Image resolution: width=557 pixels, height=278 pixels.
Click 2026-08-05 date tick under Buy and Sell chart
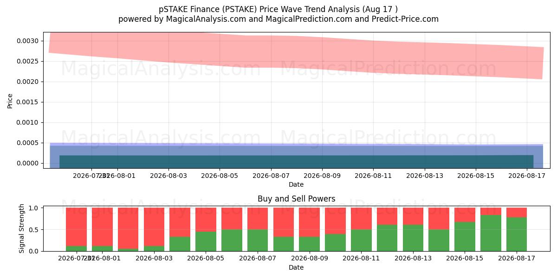point(206,259)
